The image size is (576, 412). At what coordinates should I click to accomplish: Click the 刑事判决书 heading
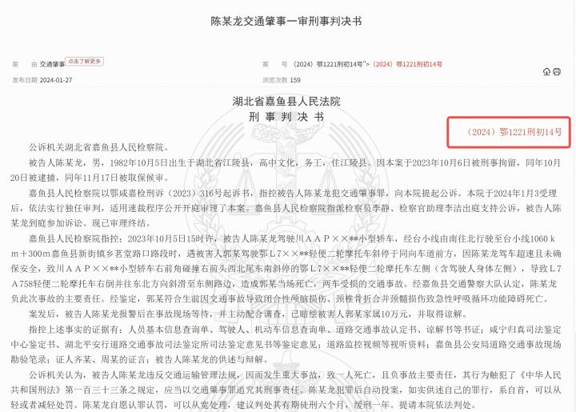(x=286, y=117)
